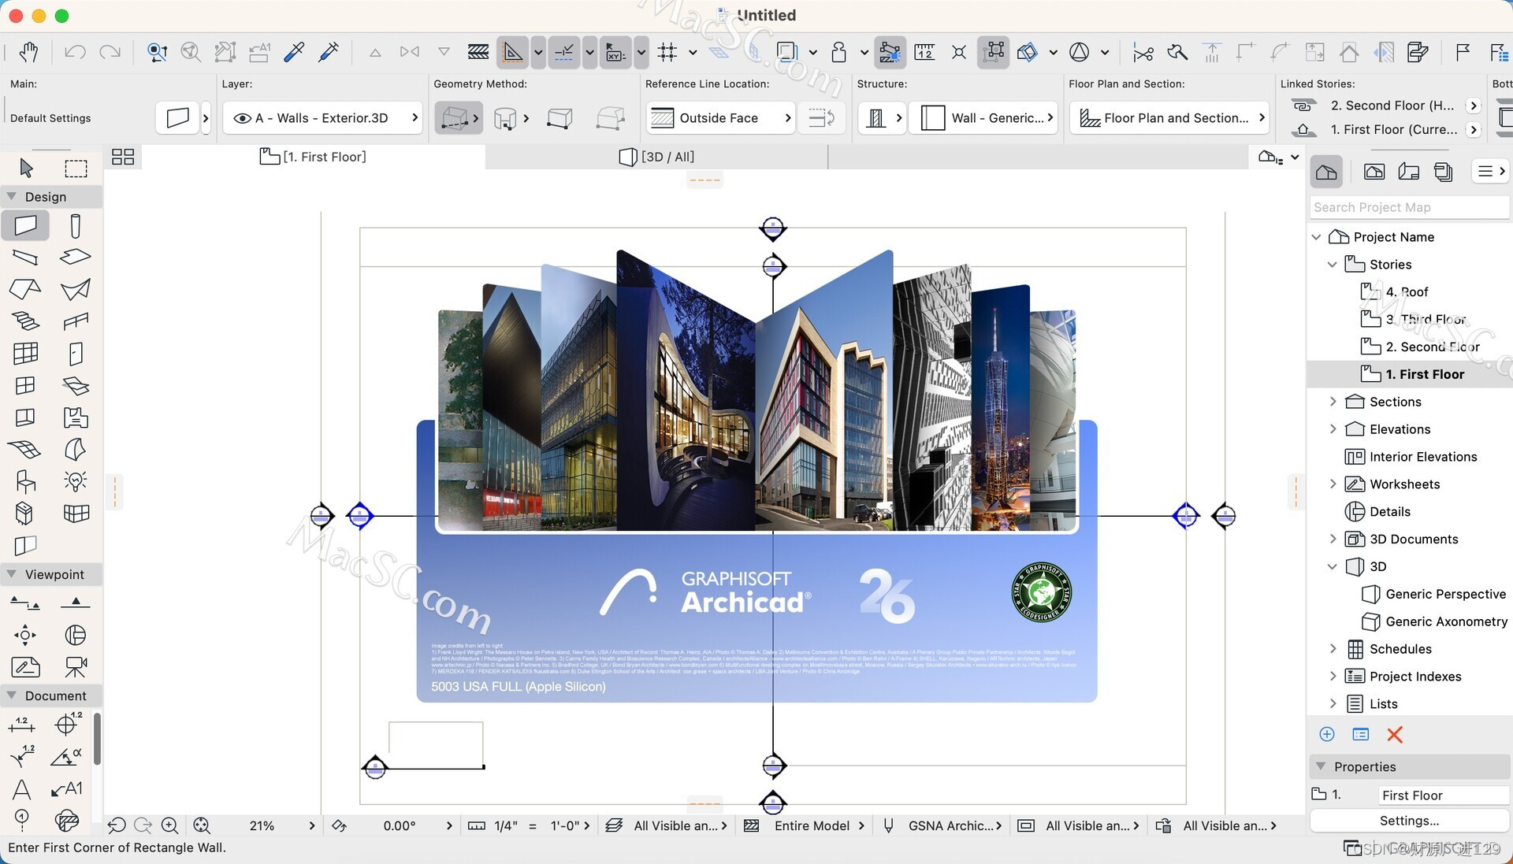1513x864 pixels.
Task: Select the Curtain Wall tool
Action: pos(25,353)
